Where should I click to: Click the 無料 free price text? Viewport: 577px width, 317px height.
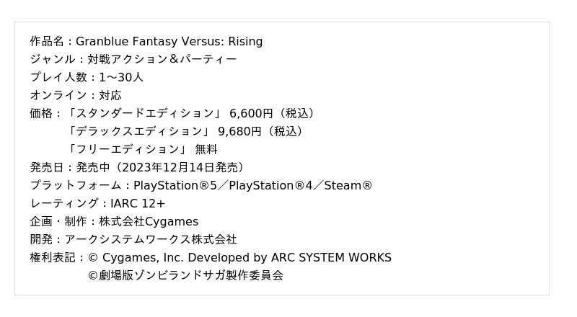(206, 149)
